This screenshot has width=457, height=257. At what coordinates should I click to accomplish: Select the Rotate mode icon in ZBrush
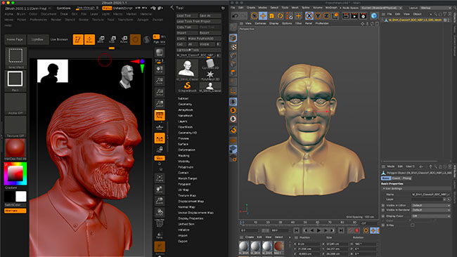(x=124, y=39)
